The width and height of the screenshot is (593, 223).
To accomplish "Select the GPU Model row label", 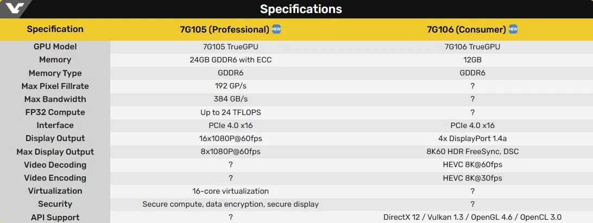I will point(55,47).
